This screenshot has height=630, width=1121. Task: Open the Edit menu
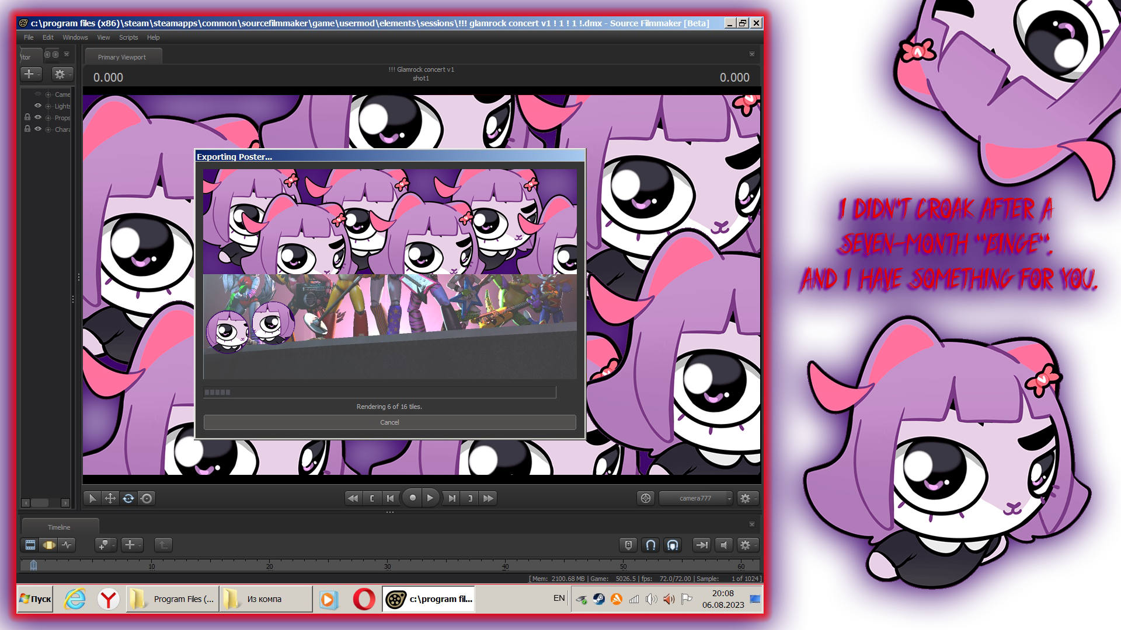48,37
